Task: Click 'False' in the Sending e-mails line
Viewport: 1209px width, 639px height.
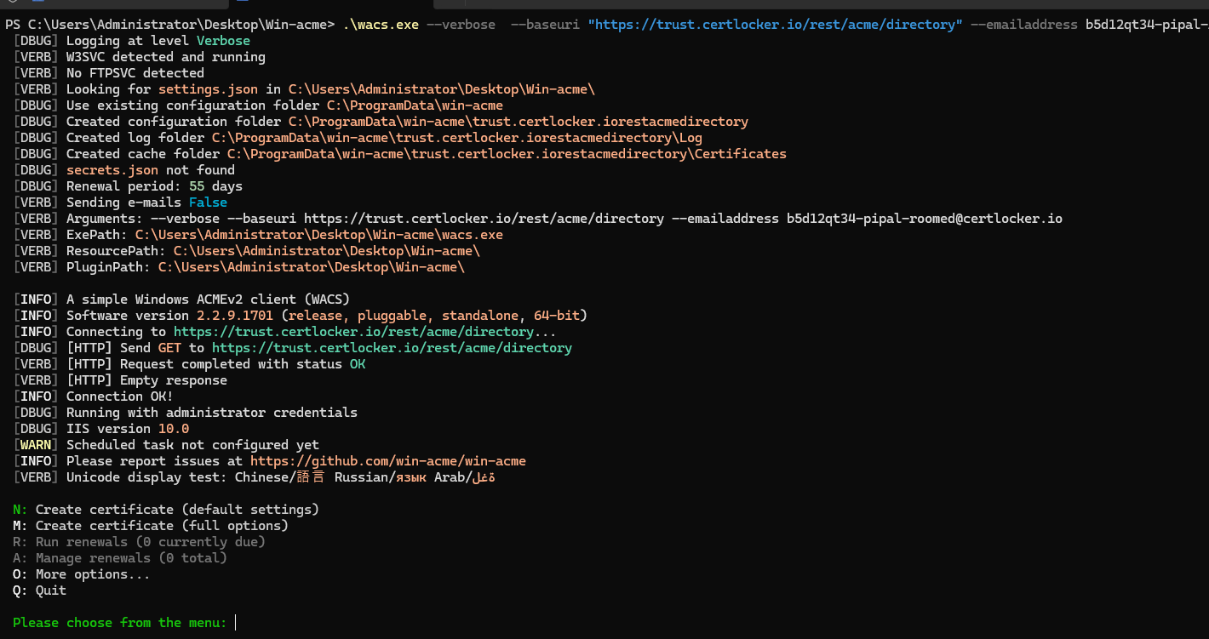Action: tap(208, 203)
